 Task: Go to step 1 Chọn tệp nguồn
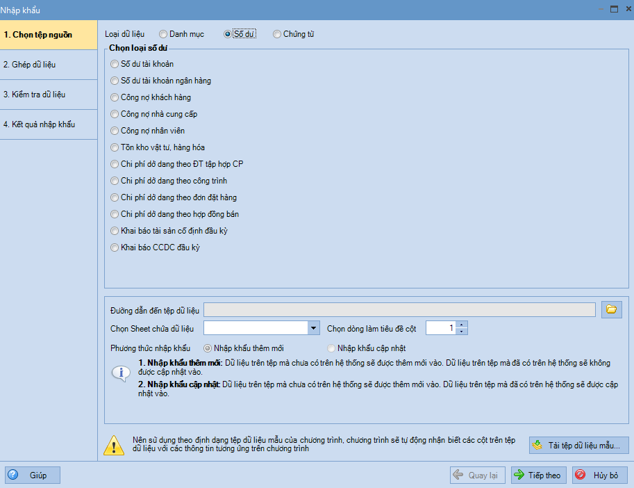[x=49, y=35]
